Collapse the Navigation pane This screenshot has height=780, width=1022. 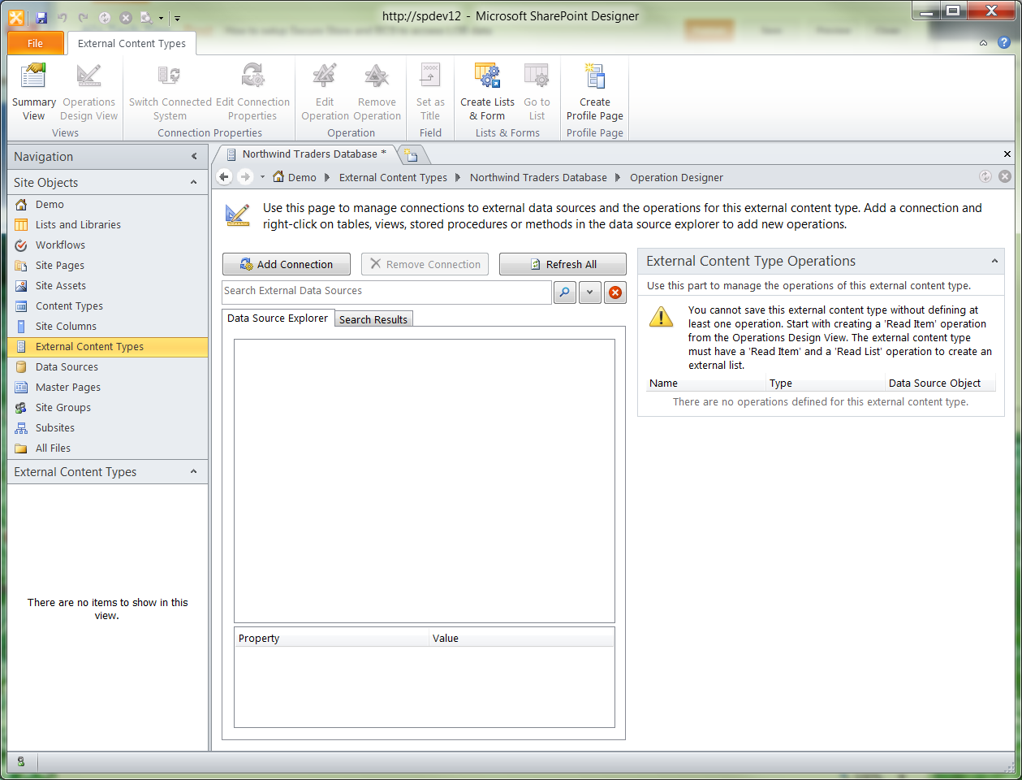click(194, 156)
